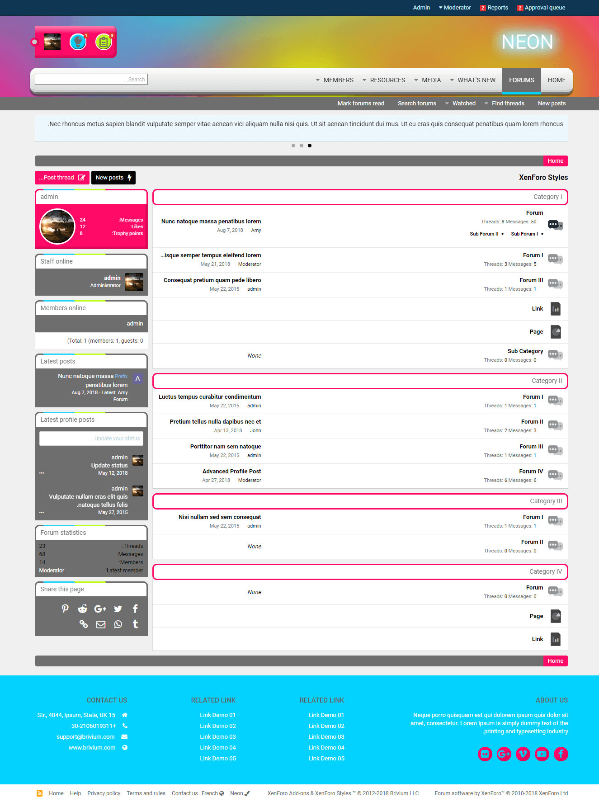This screenshot has height=802, width=599.
Task: Open the Home navigation tab
Action: click(x=557, y=80)
